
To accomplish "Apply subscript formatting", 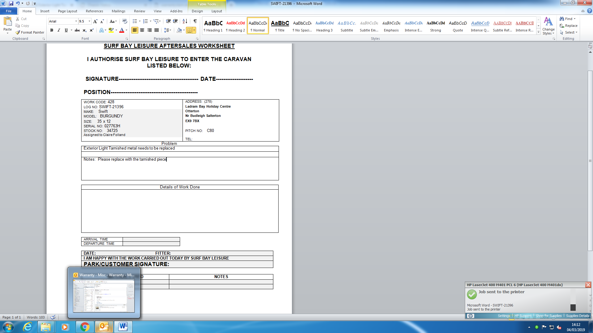I will (84, 30).
